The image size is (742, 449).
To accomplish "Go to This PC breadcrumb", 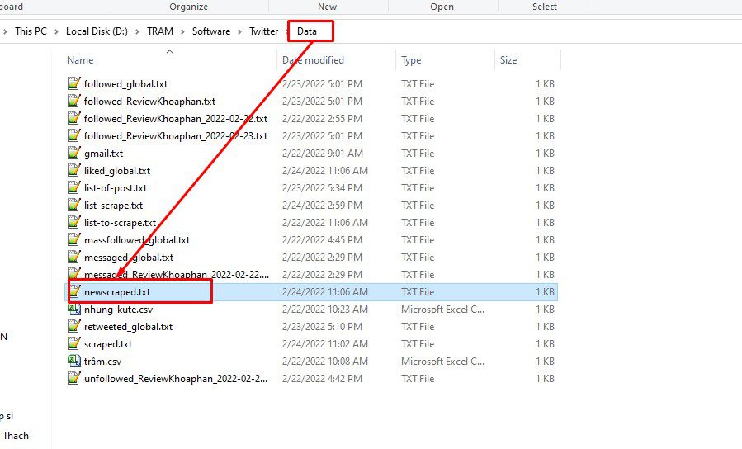I will click(x=31, y=31).
